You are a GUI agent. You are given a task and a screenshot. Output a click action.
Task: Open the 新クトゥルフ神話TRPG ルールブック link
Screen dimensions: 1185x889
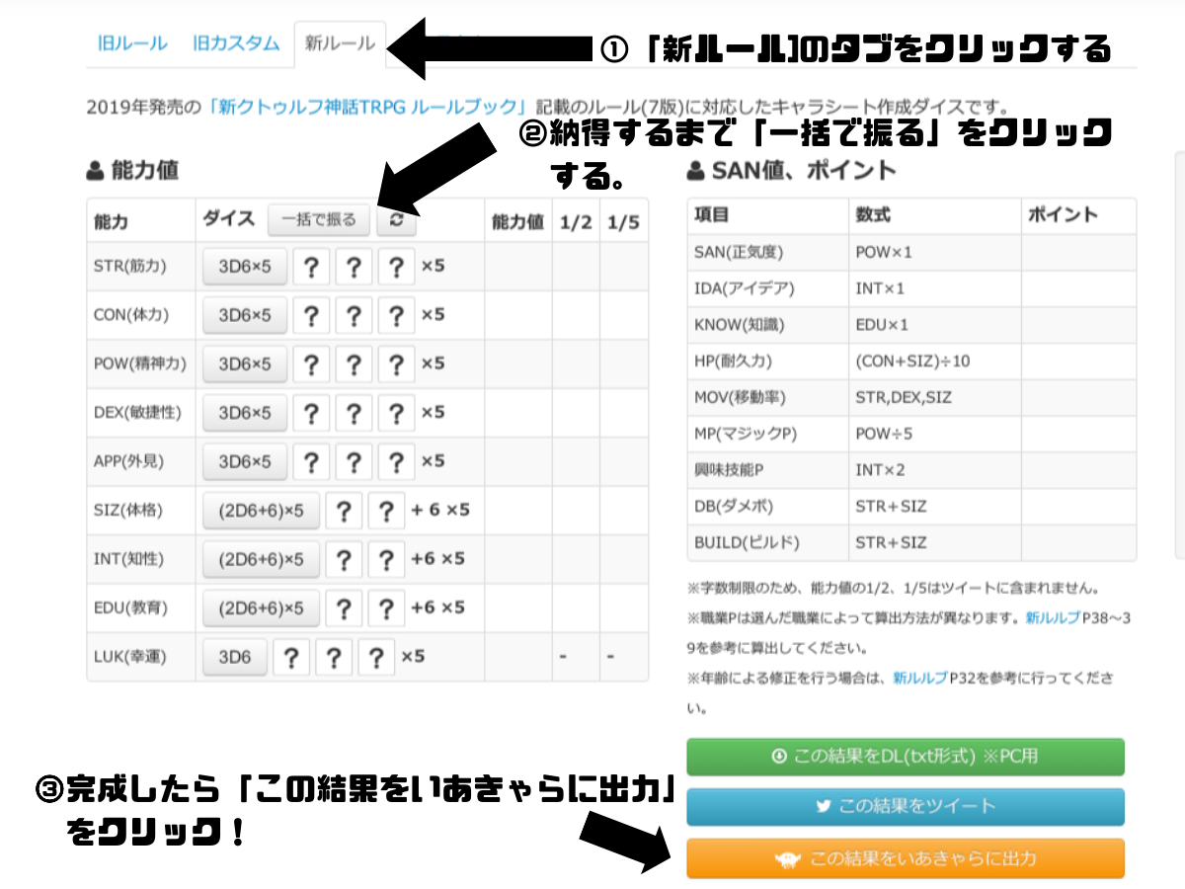click(x=369, y=107)
